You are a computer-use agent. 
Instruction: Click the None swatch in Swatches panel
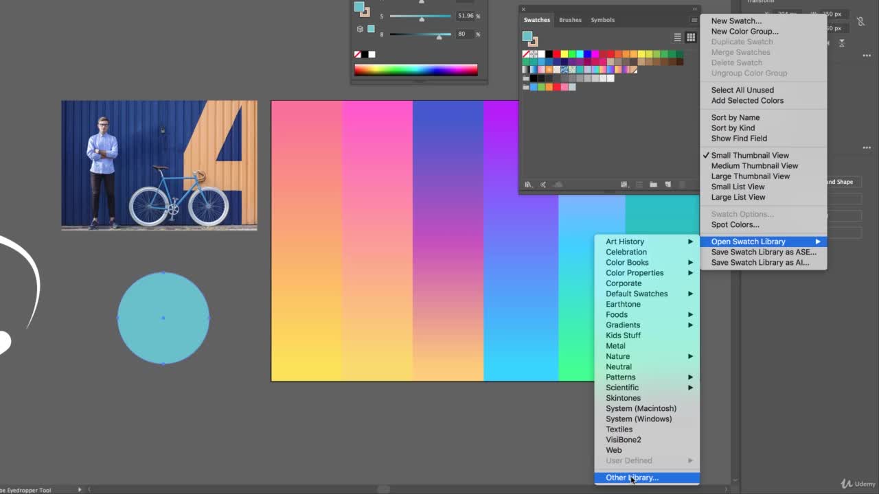pos(526,54)
